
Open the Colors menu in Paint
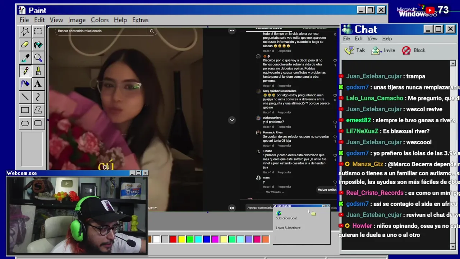(x=100, y=20)
